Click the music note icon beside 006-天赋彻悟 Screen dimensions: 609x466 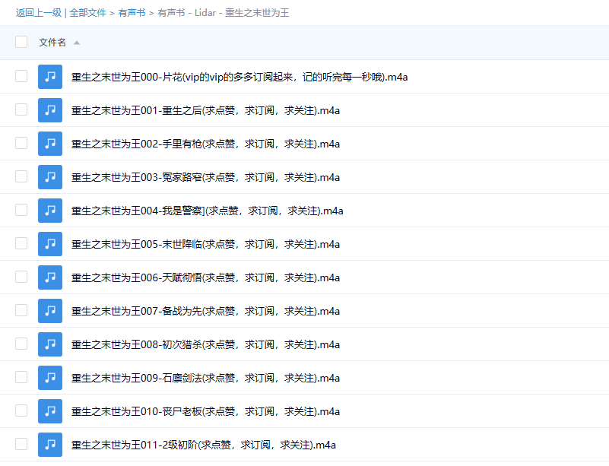tap(49, 277)
